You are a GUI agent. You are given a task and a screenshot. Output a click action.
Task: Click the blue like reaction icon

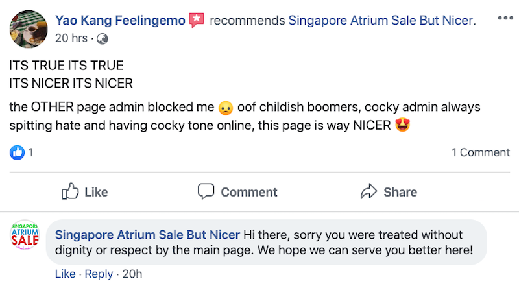pyautogui.click(x=17, y=153)
